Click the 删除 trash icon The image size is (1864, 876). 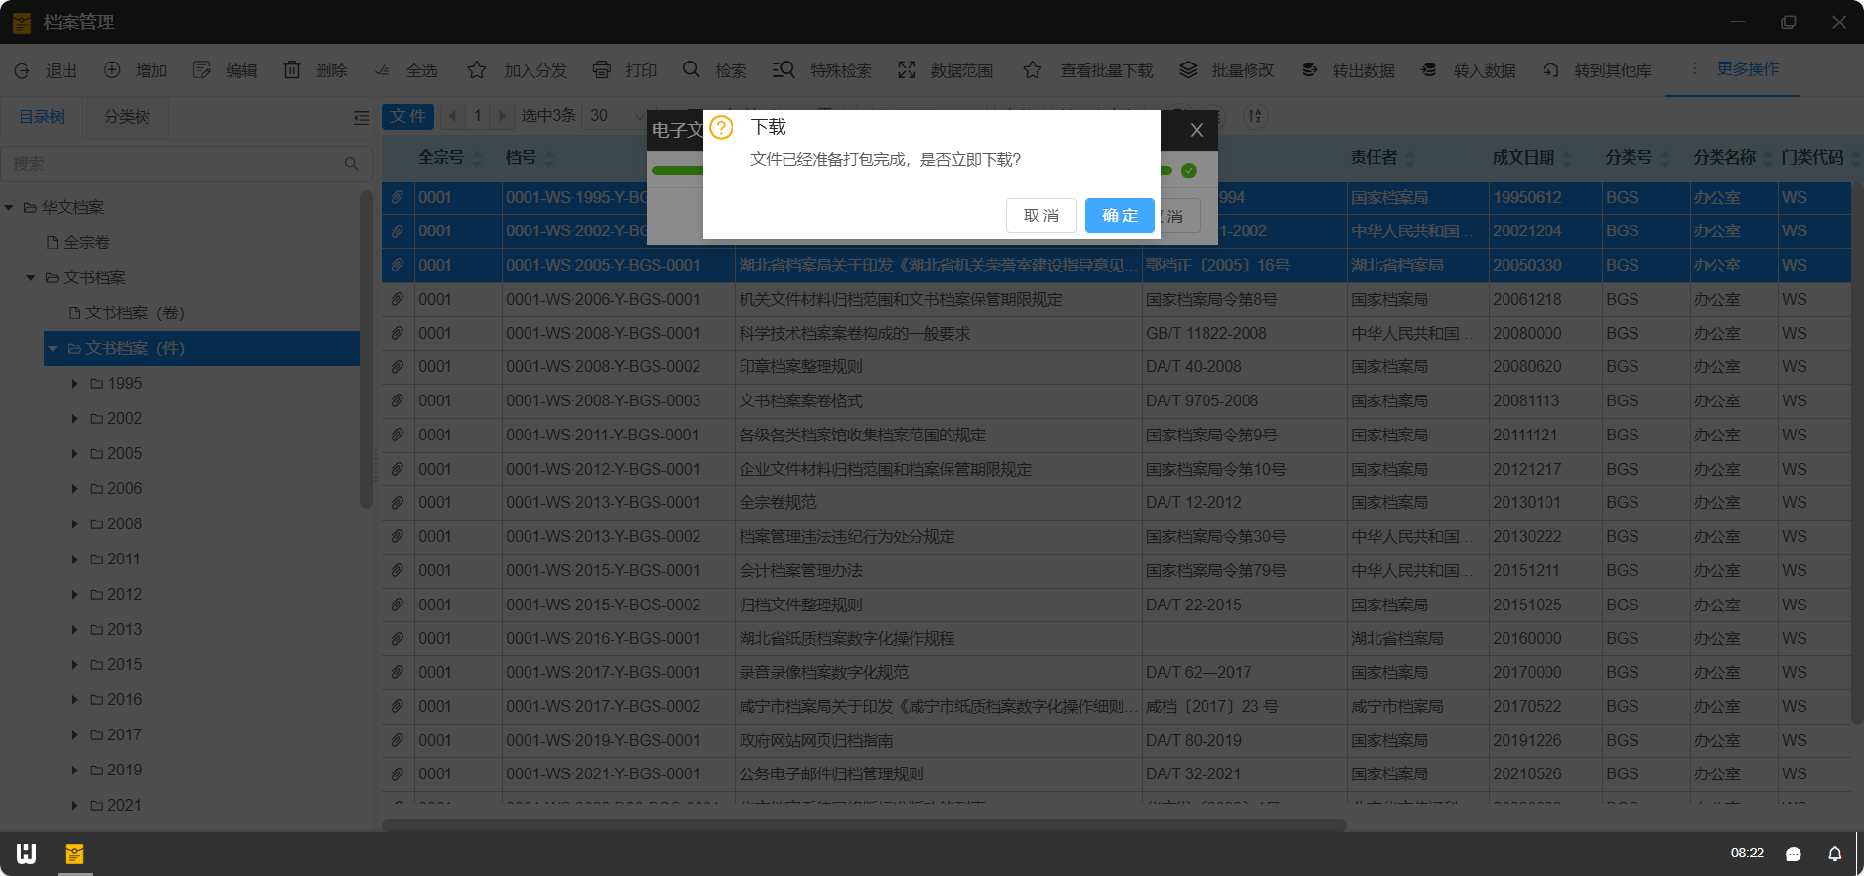coord(292,69)
